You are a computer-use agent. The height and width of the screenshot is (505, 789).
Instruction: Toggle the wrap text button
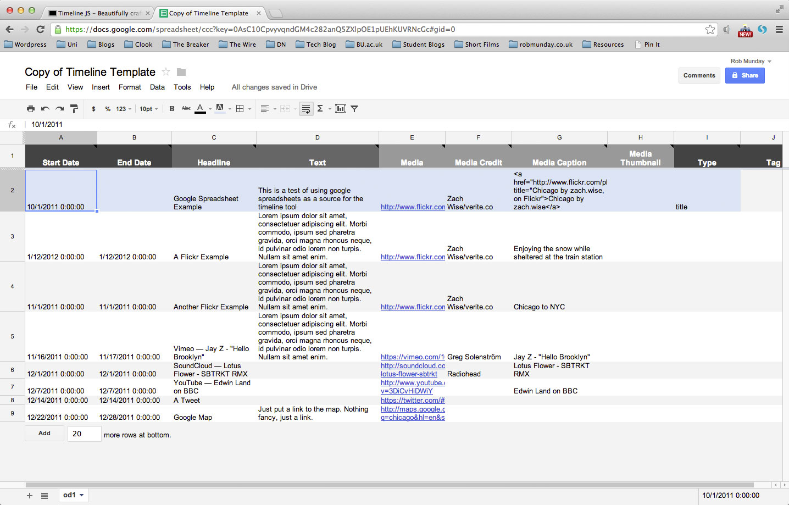pyautogui.click(x=307, y=109)
